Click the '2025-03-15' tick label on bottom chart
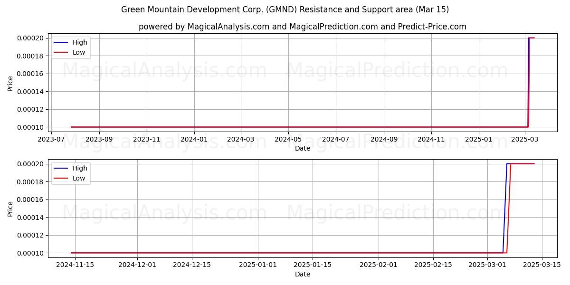570x285 pixels. [542, 266]
